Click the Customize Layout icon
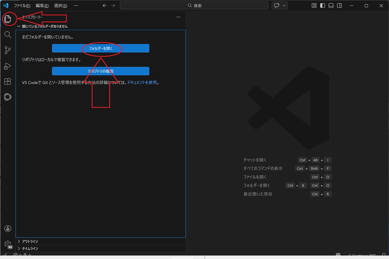 [x=314, y=6]
